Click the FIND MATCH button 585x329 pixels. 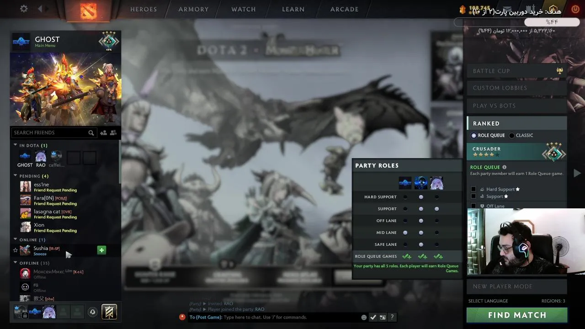point(517,315)
